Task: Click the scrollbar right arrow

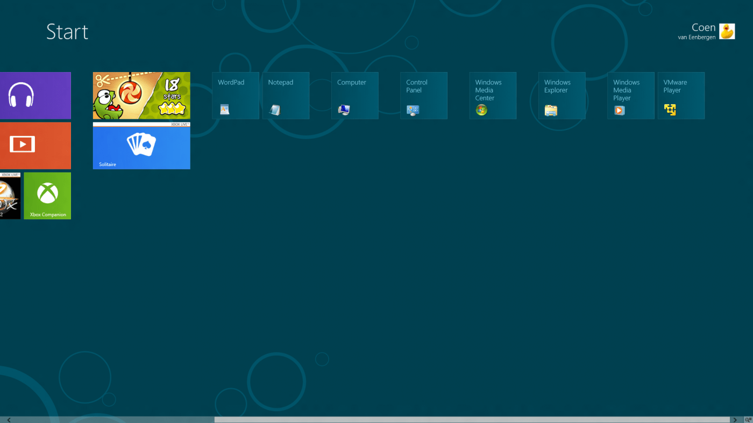Action: 735,420
